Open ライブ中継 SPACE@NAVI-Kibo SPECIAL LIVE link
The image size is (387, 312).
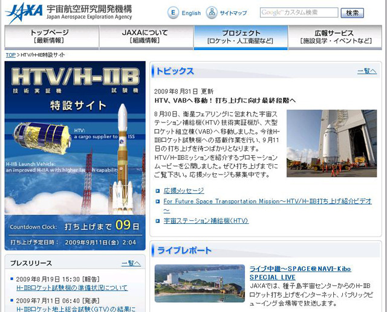pyautogui.click(x=300, y=273)
